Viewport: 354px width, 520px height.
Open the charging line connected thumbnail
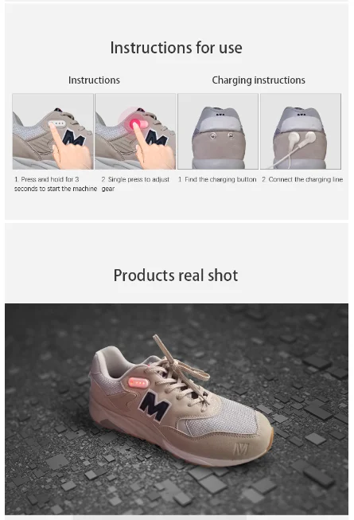point(301,131)
